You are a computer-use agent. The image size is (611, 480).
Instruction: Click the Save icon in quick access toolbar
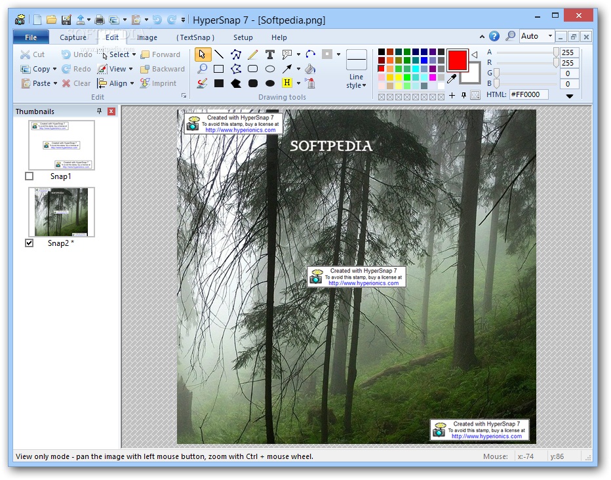(x=67, y=20)
